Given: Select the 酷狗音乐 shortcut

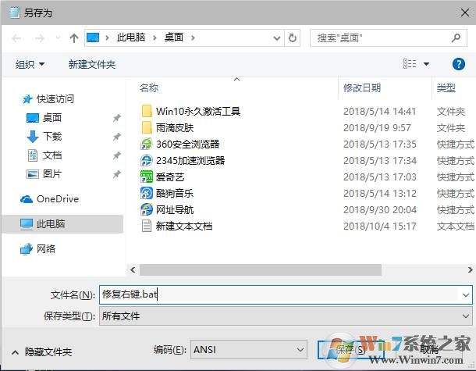Looking at the screenshot, I should 175,193.
